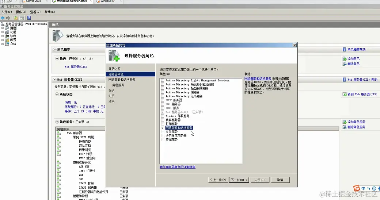
Task: Expand the 配置 tree node
Action: [x=3, y=40]
